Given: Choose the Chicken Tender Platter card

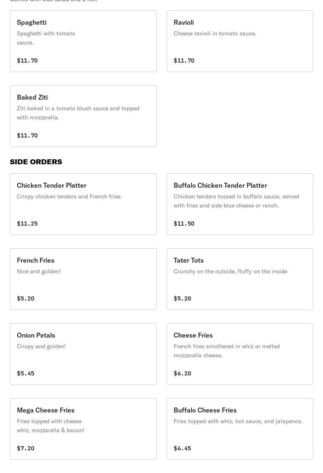Looking at the screenshot, I should 83,204.
